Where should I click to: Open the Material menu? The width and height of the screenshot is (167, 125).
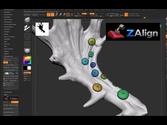click(81, 10)
